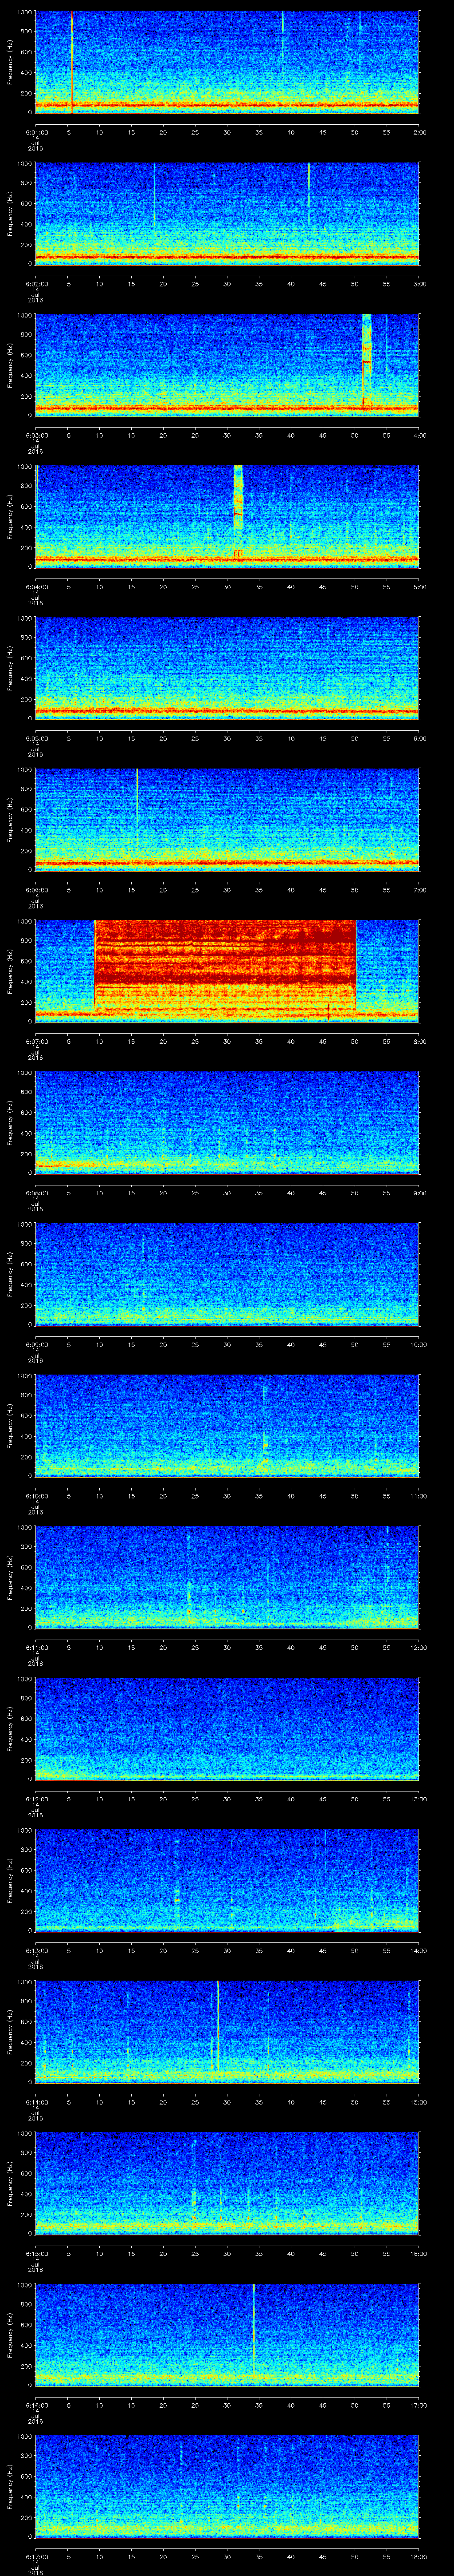Click the 8:00 end time label

pyautogui.click(x=419, y=1042)
